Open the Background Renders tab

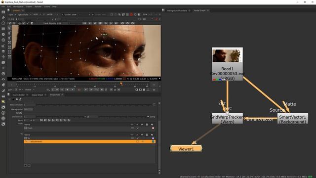pyautogui.click(x=177, y=10)
